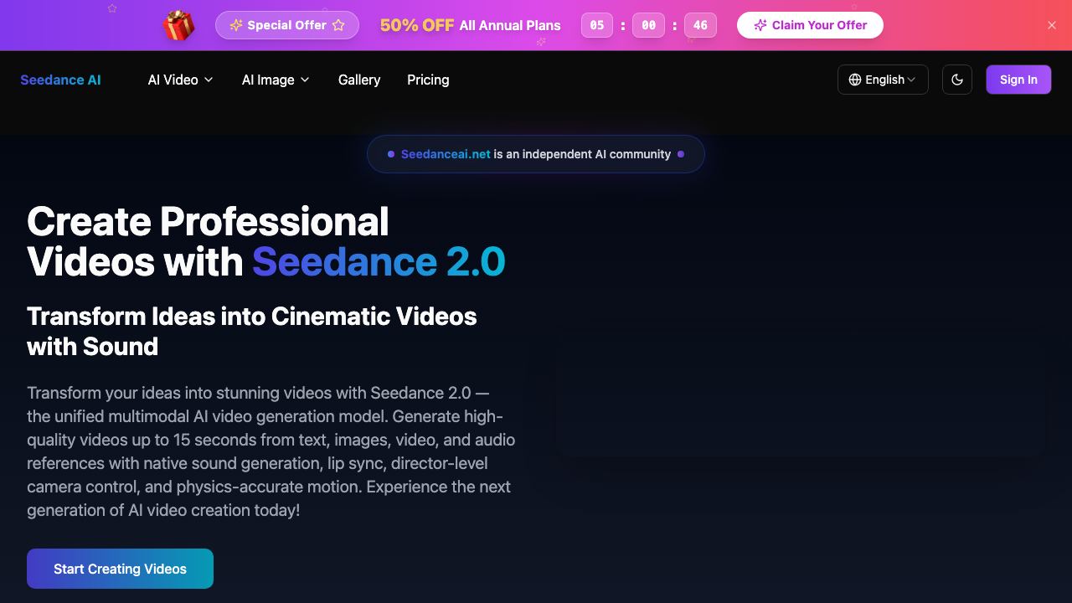Viewport: 1072px width, 603px height.
Task: Open the English language dropdown
Action: (883, 80)
